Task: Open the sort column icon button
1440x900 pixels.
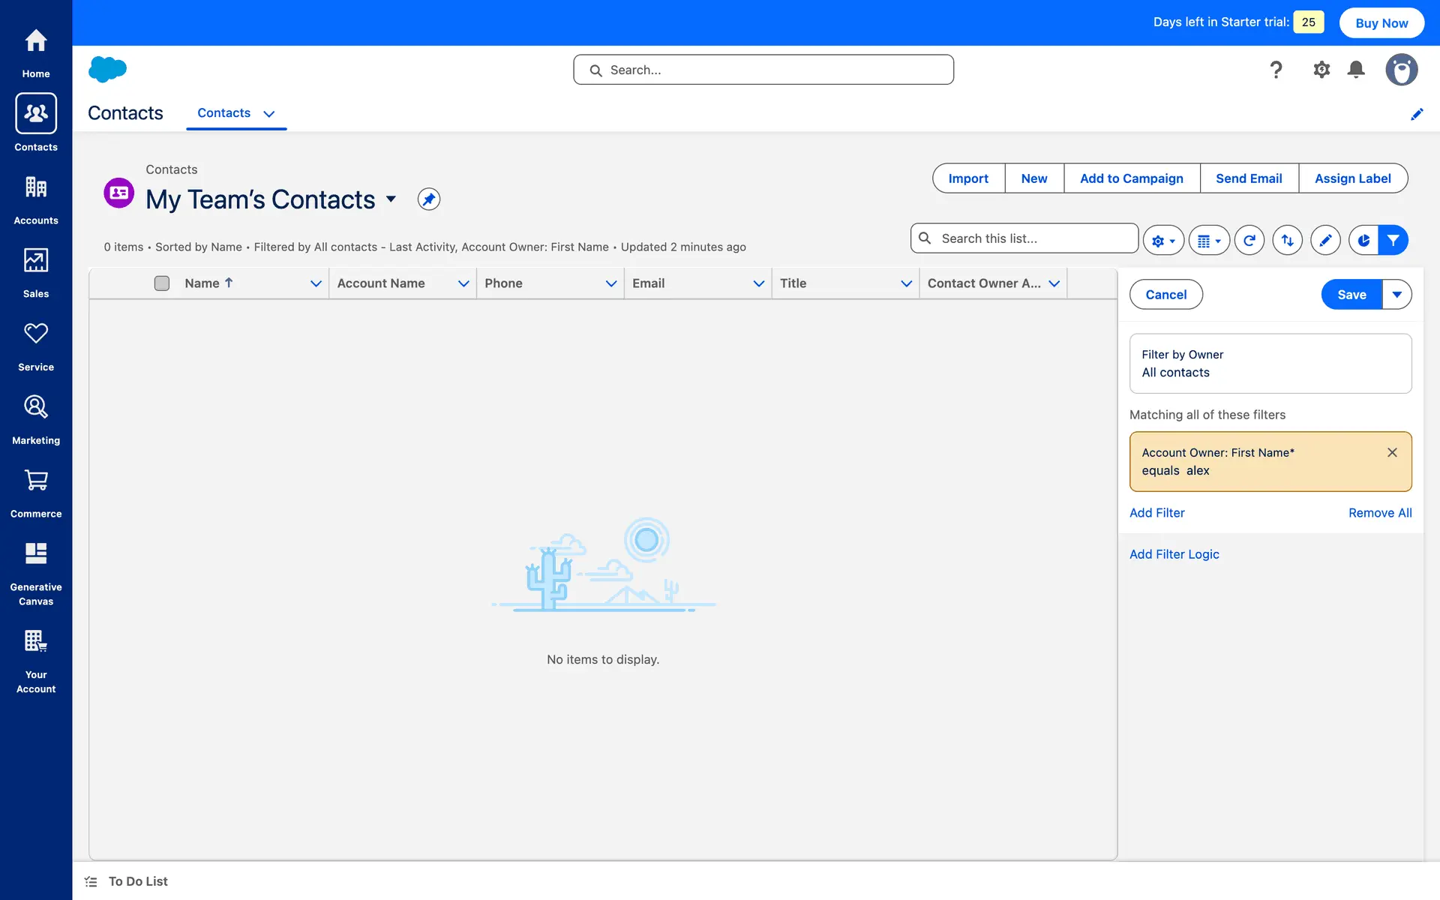Action: (x=1287, y=240)
